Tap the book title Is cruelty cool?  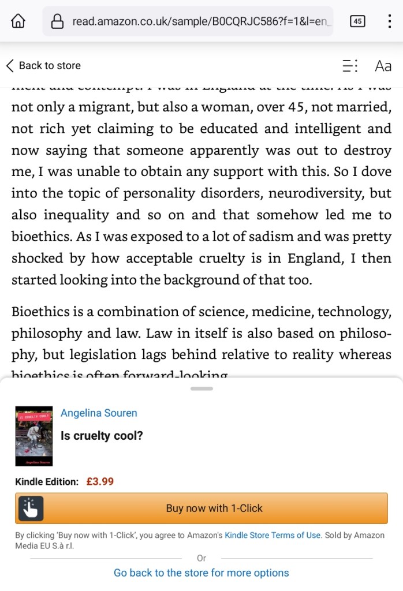tap(102, 436)
